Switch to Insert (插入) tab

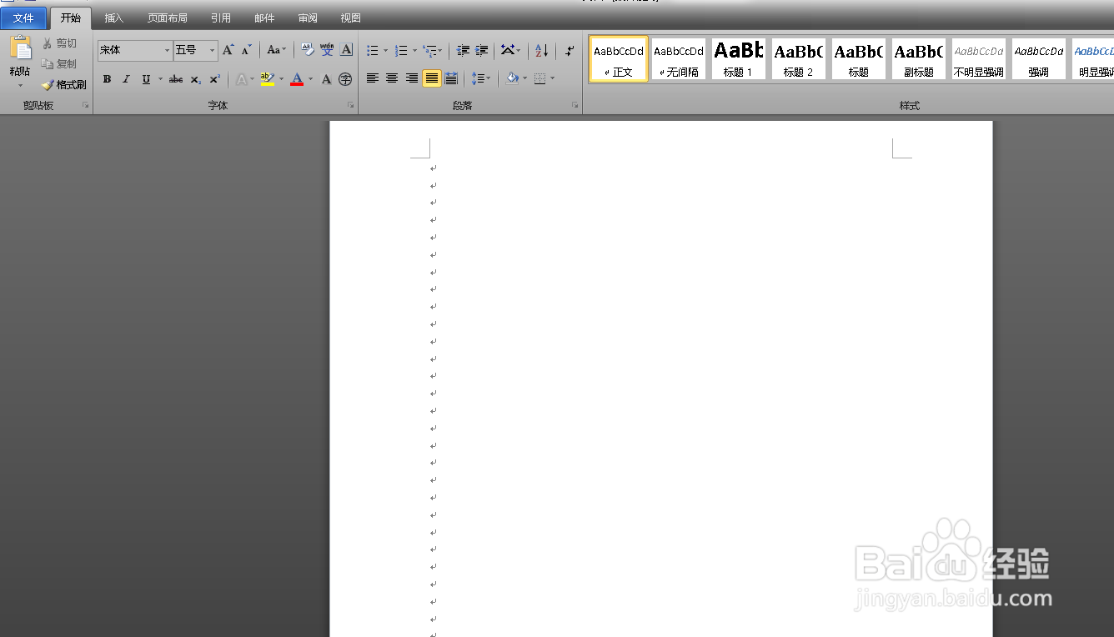click(113, 18)
